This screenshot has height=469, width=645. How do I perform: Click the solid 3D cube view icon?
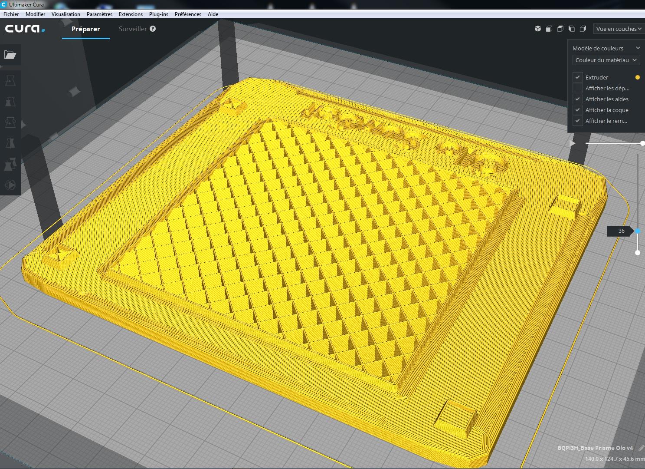click(x=538, y=29)
